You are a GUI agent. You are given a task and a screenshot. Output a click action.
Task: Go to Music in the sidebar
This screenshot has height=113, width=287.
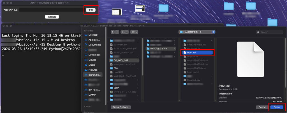click(x=91, y=65)
